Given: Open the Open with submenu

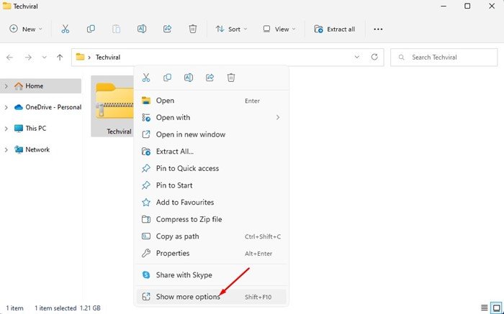Looking at the screenshot, I should [211, 118].
